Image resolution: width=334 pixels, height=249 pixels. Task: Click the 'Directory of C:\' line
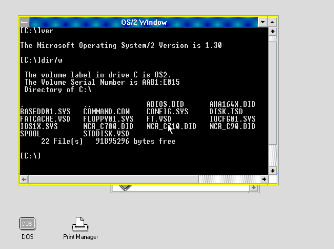click(x=58, y=89)
